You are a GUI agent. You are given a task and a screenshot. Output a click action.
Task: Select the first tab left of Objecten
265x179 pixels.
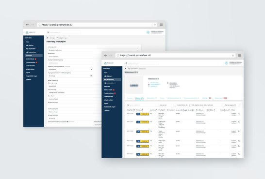pyautogui.click(x=130, y=98)
